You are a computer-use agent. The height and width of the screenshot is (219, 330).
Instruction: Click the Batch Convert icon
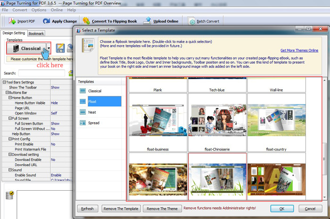(191, 21)
